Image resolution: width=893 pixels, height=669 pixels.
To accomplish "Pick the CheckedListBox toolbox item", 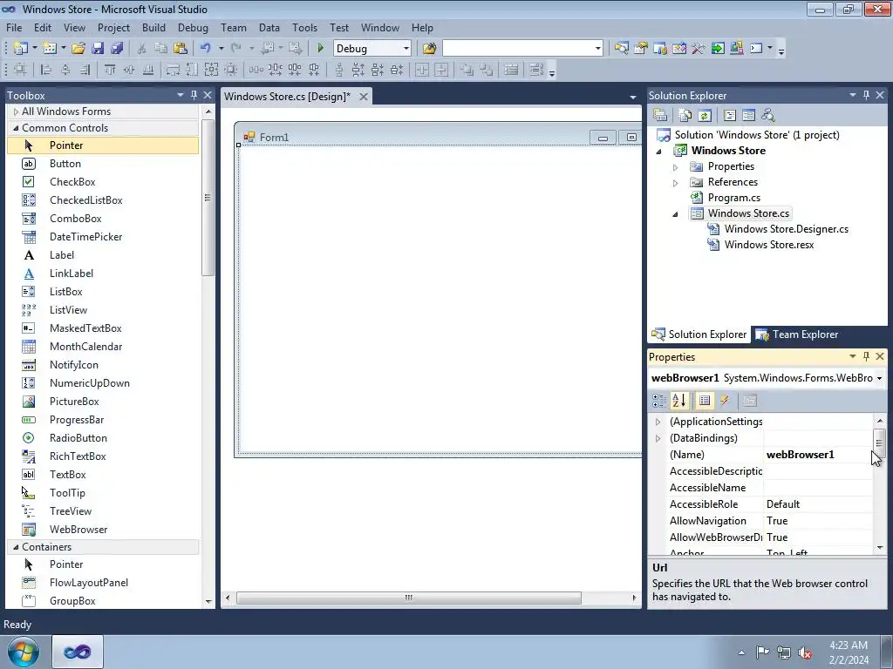I will point(103,199).
